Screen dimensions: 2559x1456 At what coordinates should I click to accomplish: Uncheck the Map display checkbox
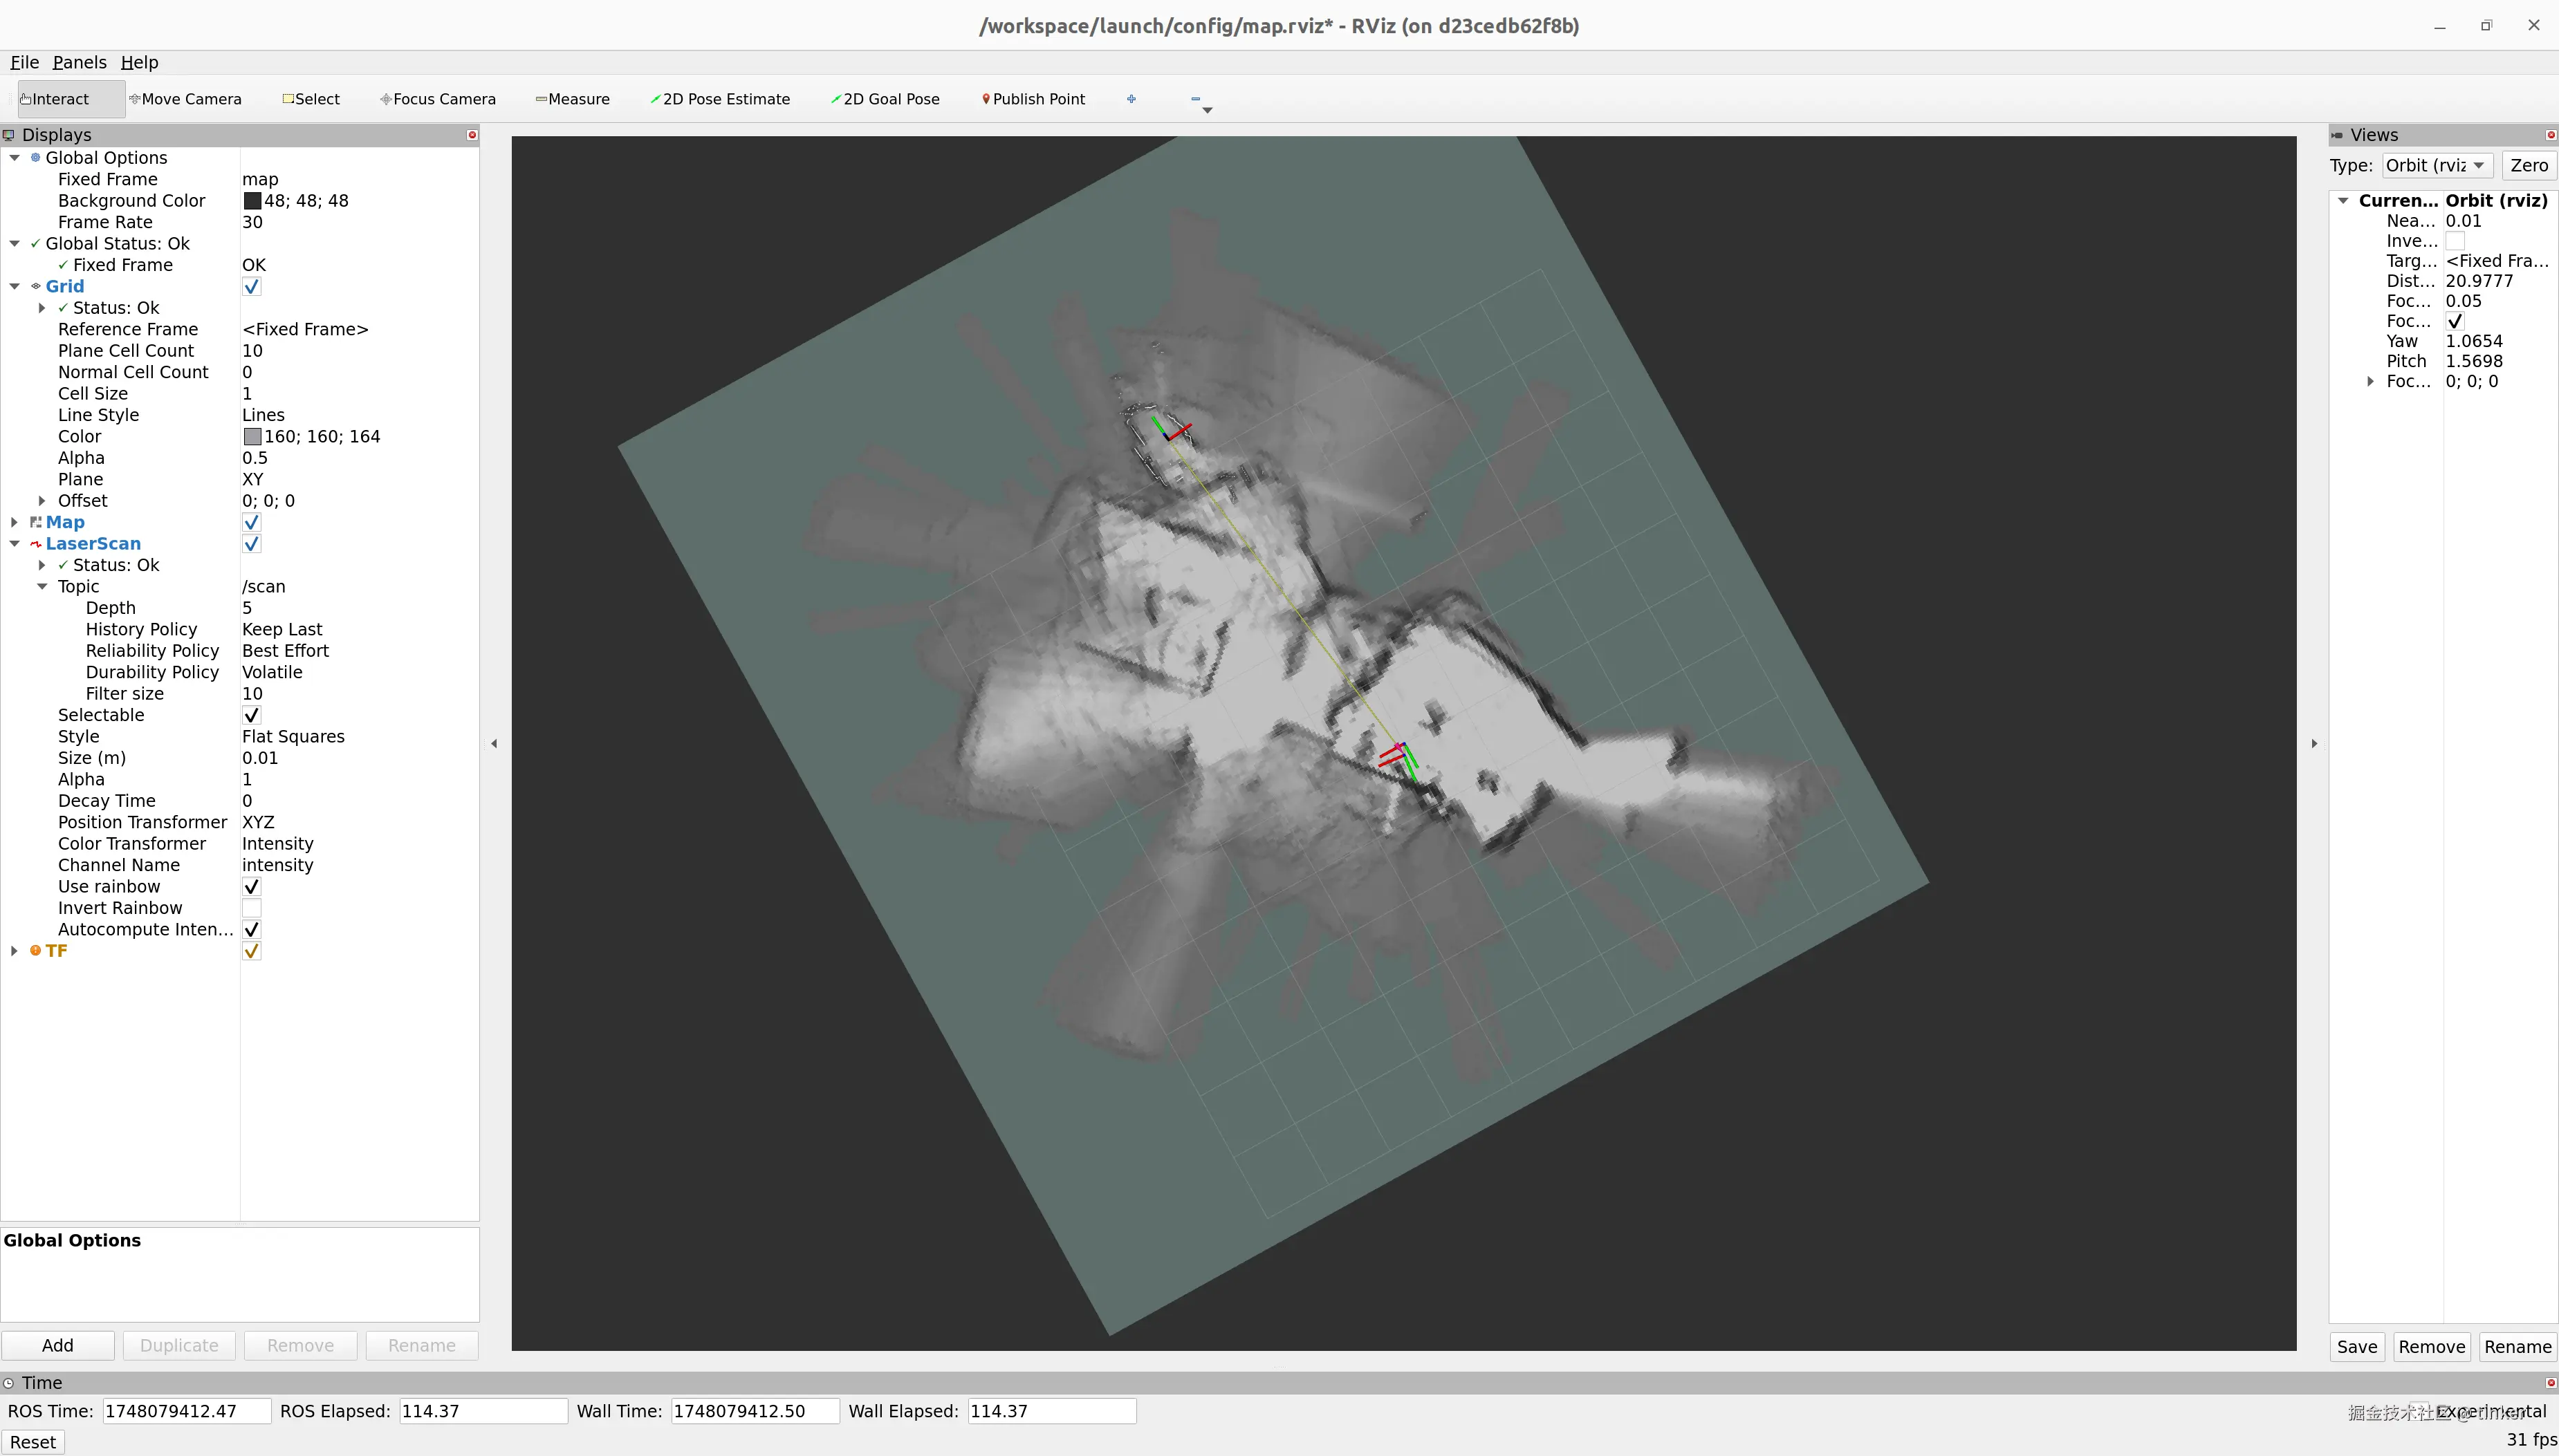click(x=252, y=522)
